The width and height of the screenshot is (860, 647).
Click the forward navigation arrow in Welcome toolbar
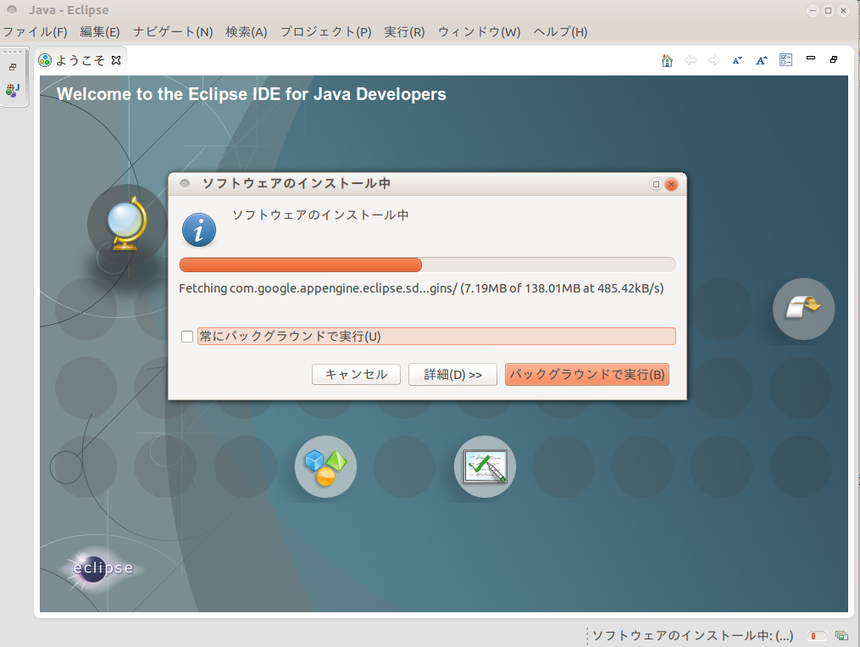(x=713, y=60)
